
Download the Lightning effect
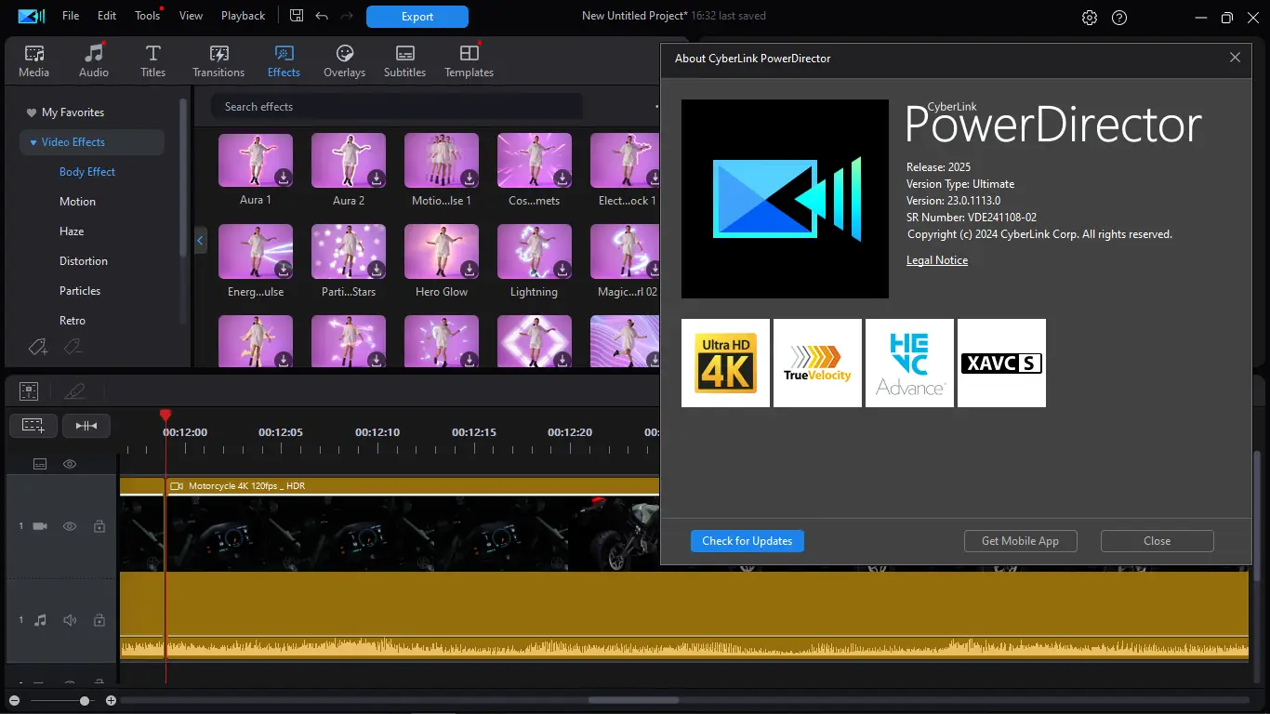pos(562,269)
